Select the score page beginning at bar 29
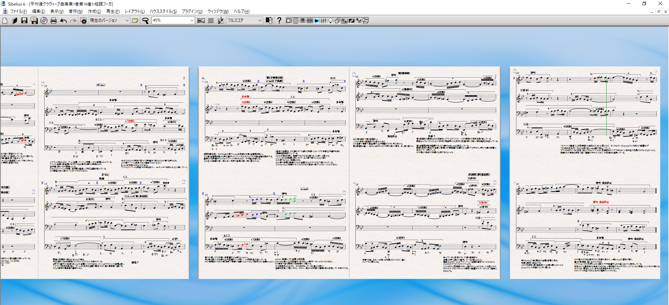 click(585, 172)
